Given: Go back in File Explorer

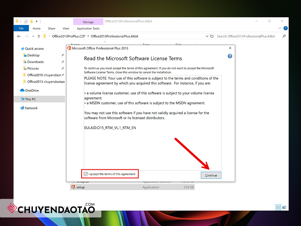Looking at the screenshot, I should tap(19, 36).
